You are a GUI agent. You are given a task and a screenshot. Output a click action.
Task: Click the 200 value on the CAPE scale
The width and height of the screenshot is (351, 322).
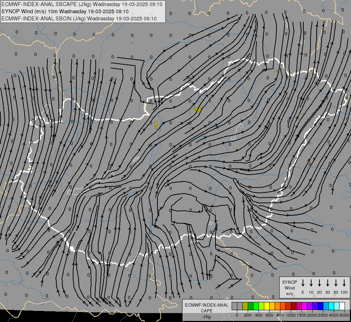pos(248,315)
